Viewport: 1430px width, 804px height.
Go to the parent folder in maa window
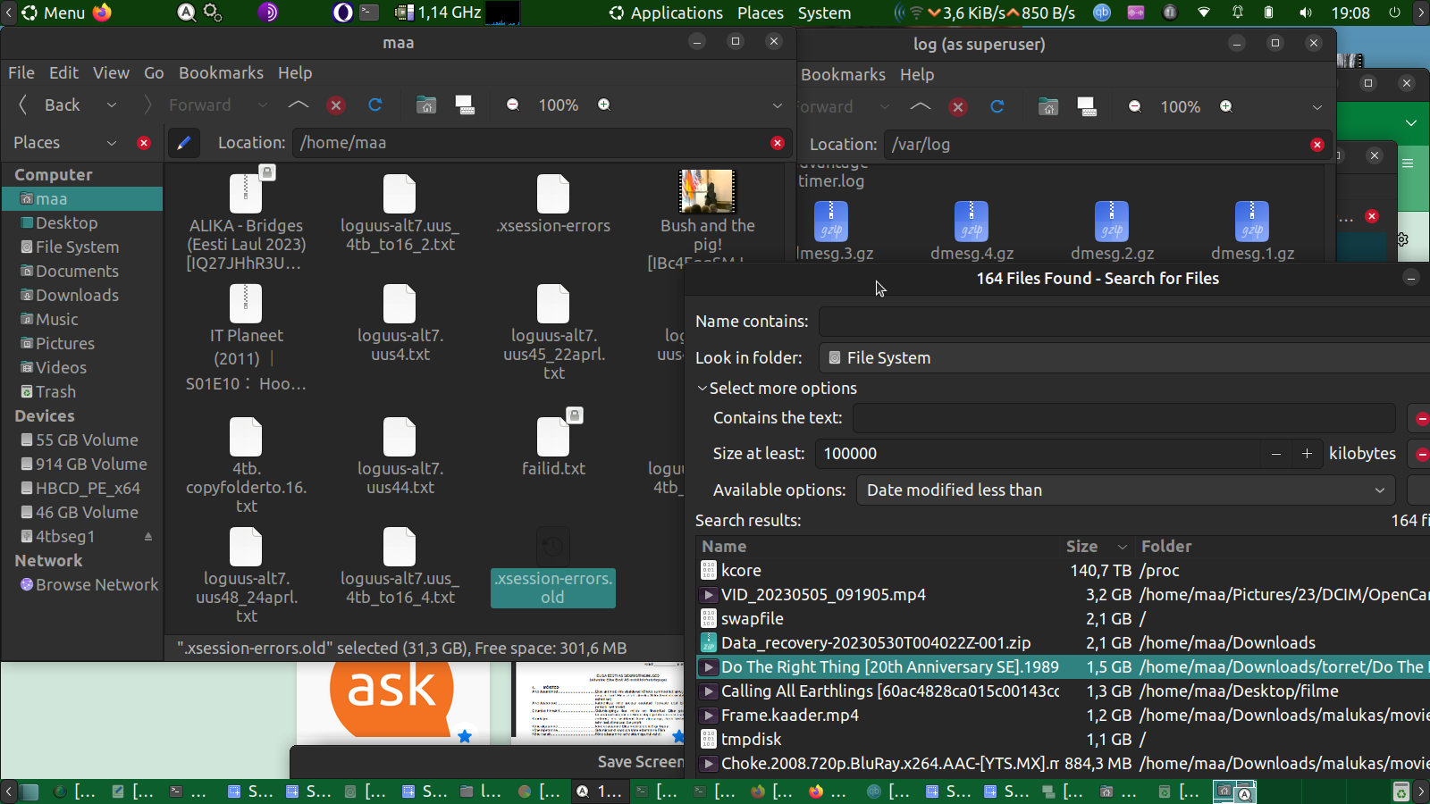tap(299, 105)
